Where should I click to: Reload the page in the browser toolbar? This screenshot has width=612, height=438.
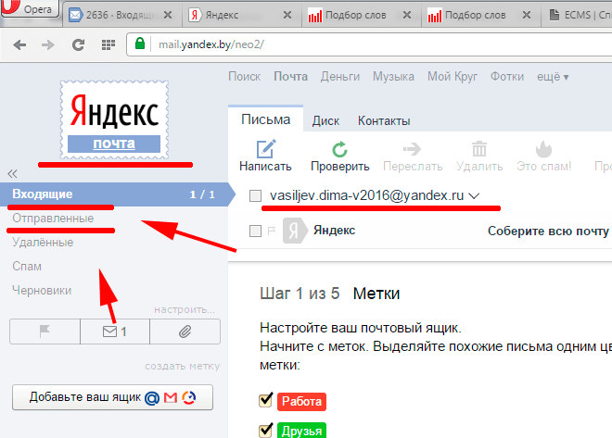click(x=78, y=45)
